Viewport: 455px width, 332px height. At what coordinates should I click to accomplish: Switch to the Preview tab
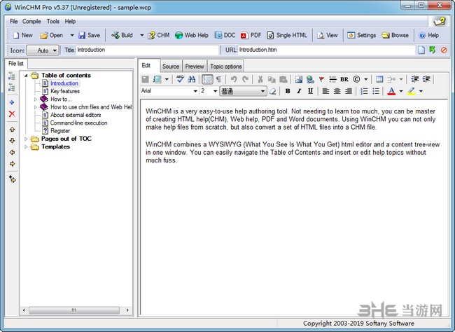[x=195, y=67]
